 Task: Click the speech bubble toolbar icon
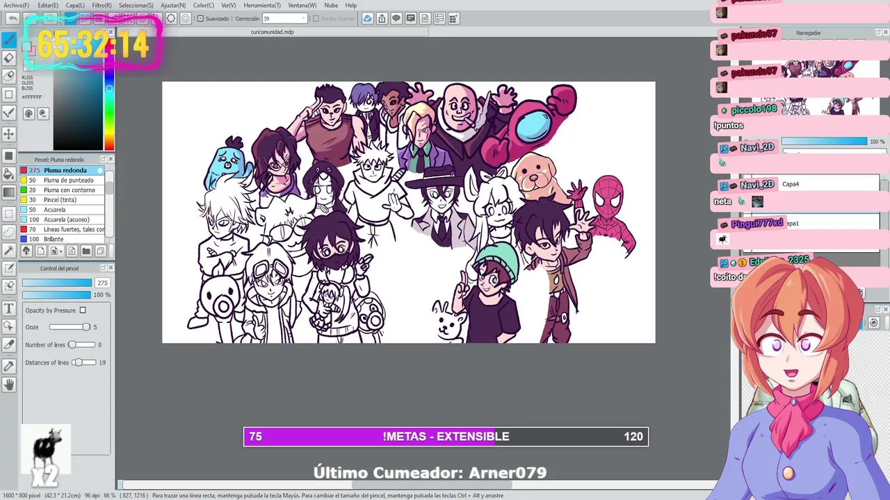[396, 19]
